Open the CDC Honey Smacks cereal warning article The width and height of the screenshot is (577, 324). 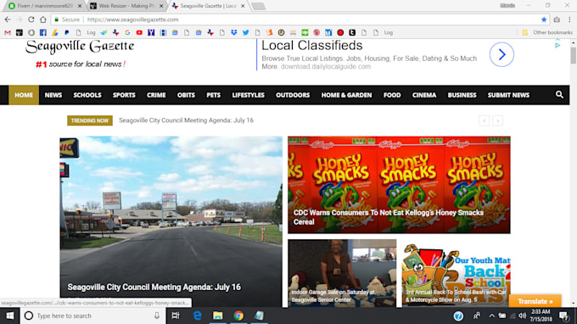tap(399, 185)
